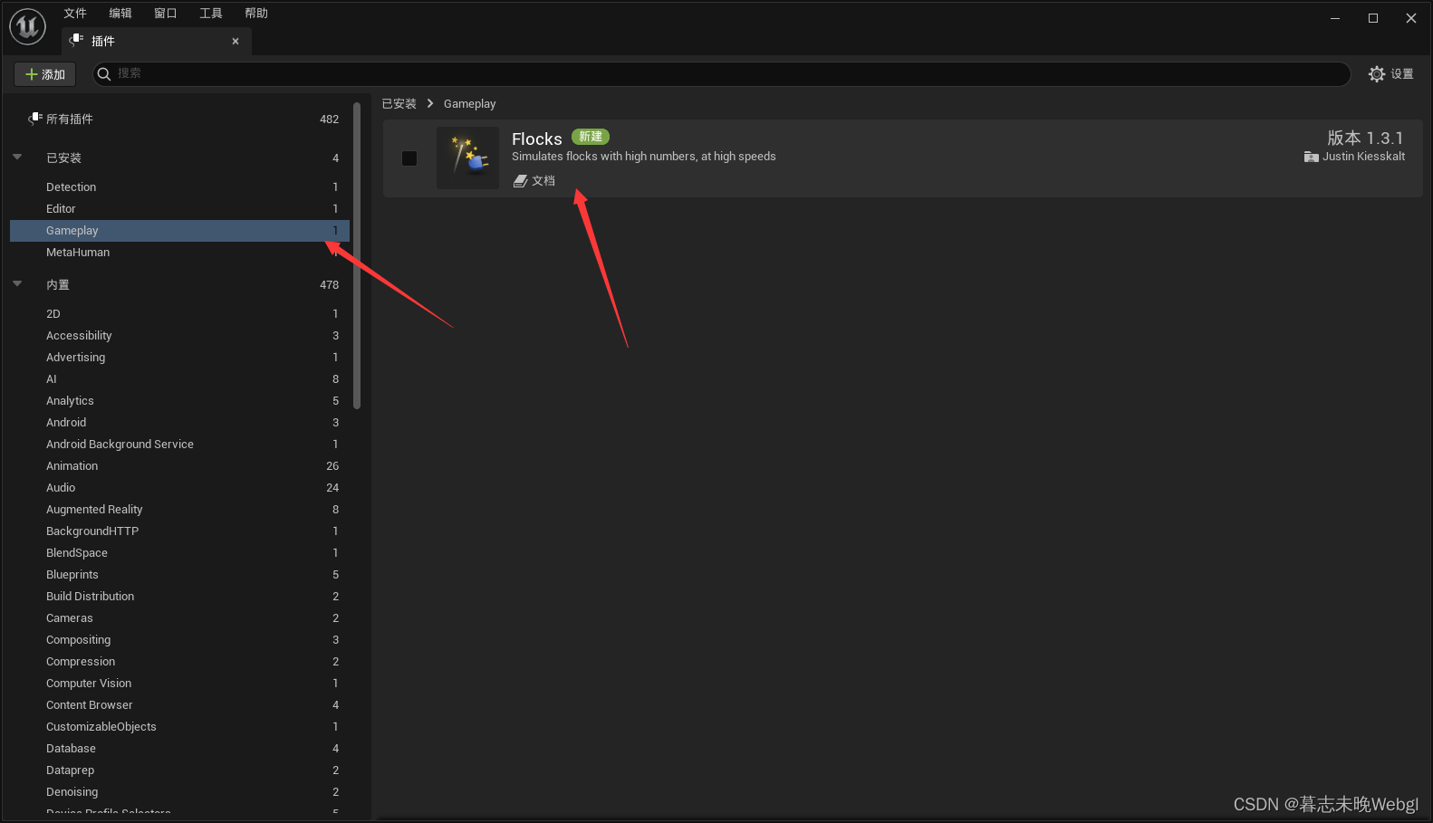Select the Compositing category
Screen dimensions: 1433x823
[x=179, y=639]
